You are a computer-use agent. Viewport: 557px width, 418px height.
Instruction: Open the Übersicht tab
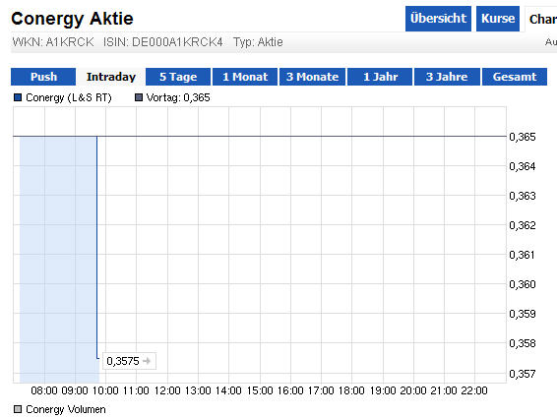click(438, 19)
